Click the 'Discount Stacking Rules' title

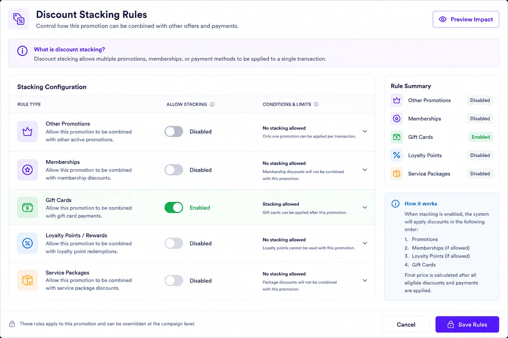coord(92,15)
